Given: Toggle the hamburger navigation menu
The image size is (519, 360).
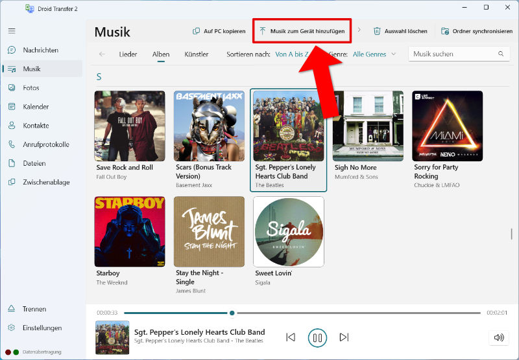Looking at the screenshot, I should [x=12, y=30].
